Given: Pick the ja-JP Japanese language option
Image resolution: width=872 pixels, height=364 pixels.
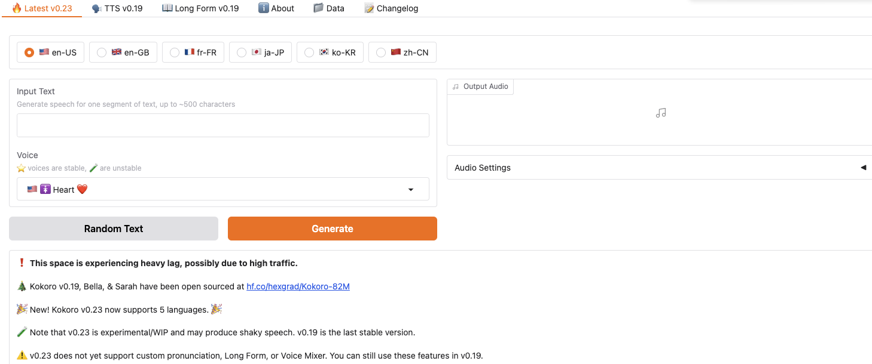Looking at the screenshot, I should pos(242,53).
